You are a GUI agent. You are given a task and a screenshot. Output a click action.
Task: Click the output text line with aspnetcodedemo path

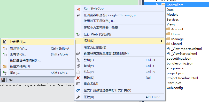(x=37, y=85)
